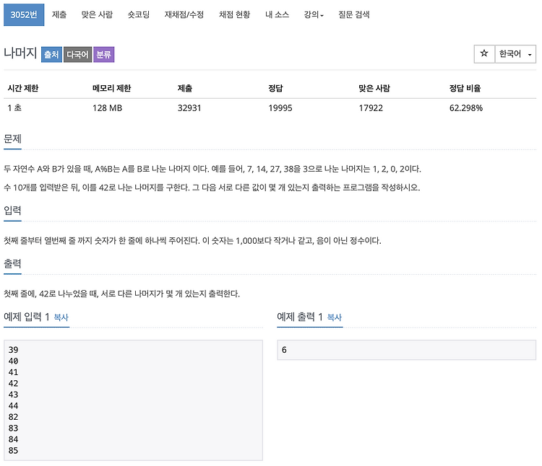The width and height of the screenshot is (542, 466).
Task: Click the star favorite icon
Action: coord(484,54)
